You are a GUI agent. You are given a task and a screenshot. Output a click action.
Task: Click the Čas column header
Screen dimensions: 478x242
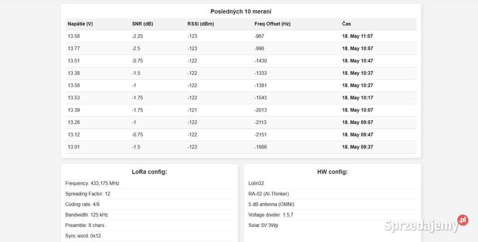tap(346, 24)
